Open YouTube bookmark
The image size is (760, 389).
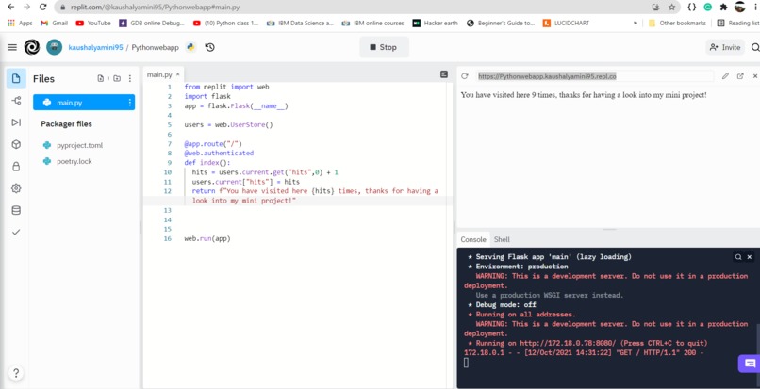tap(93, 23)
